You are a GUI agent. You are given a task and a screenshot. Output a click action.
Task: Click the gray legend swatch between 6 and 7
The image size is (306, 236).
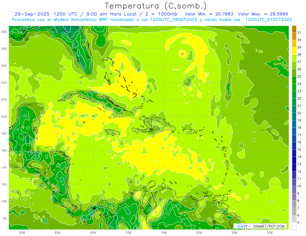[x=294, y=212]
